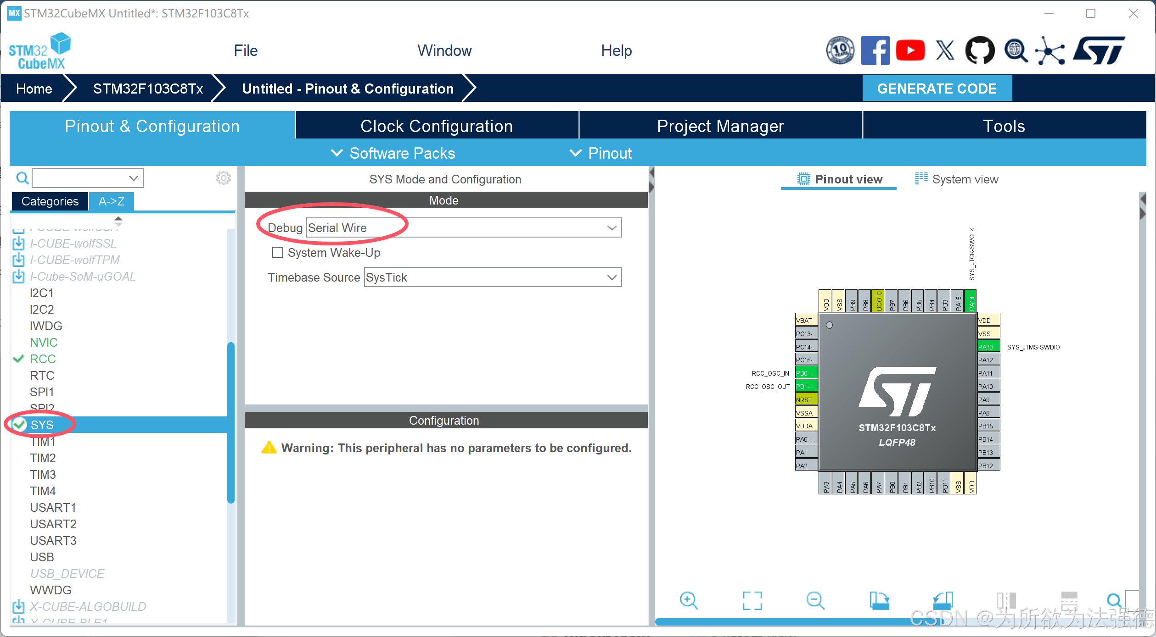The height and width of the screenshot is (637, 1156).
Task: Rotate chip view clockwise
Action: 879,600
